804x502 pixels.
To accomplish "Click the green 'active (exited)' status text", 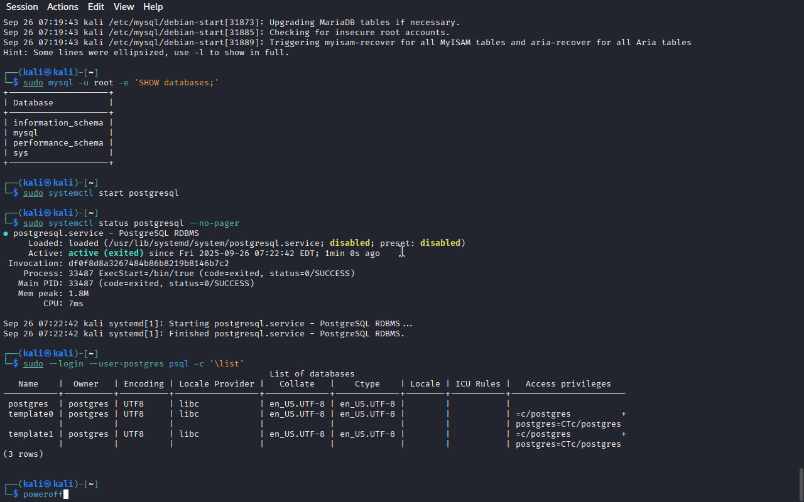I will (x=106, y=254).
